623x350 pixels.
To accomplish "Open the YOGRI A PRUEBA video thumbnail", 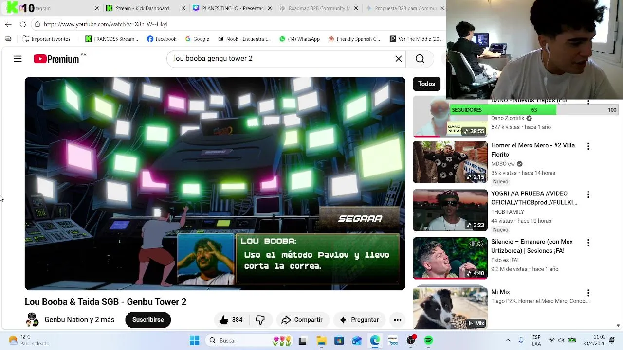I will (450, 210).
